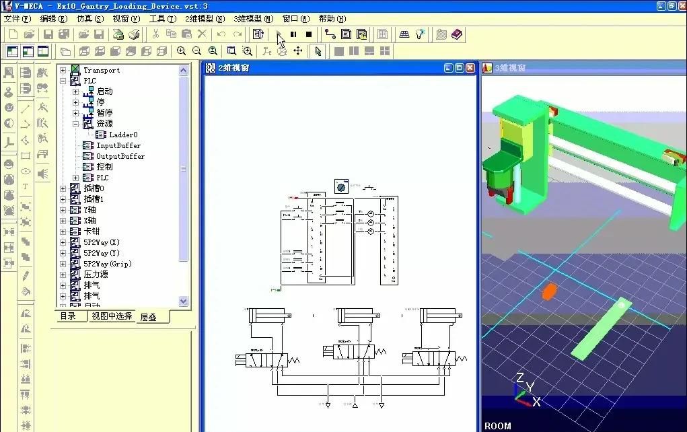Click the tree scrollbar down arrow
Viewport: 687px width, 432px height.
pyautogui.click(x=184, y=301)
